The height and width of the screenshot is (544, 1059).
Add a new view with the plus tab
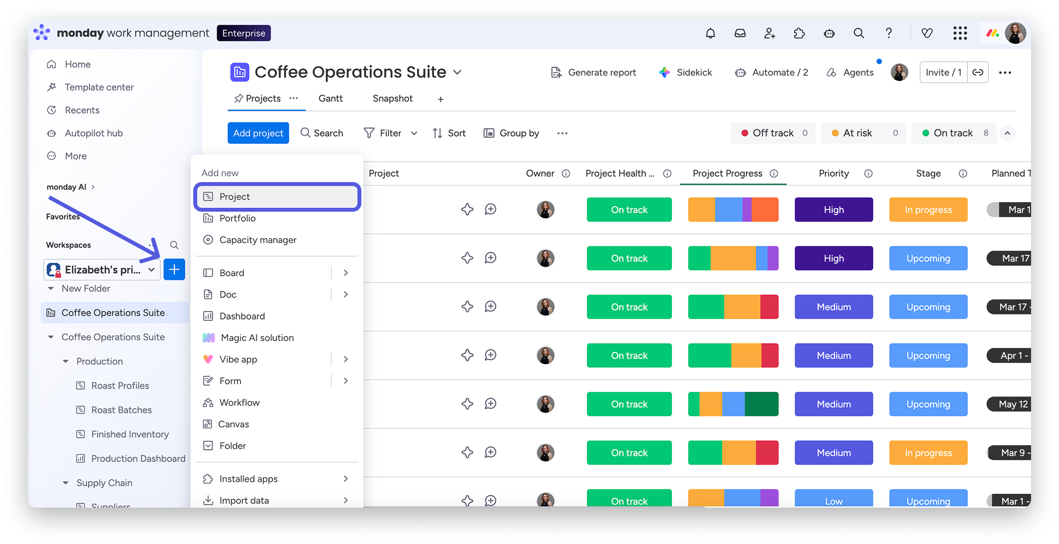pyautogui.click(x=441, y=99)
